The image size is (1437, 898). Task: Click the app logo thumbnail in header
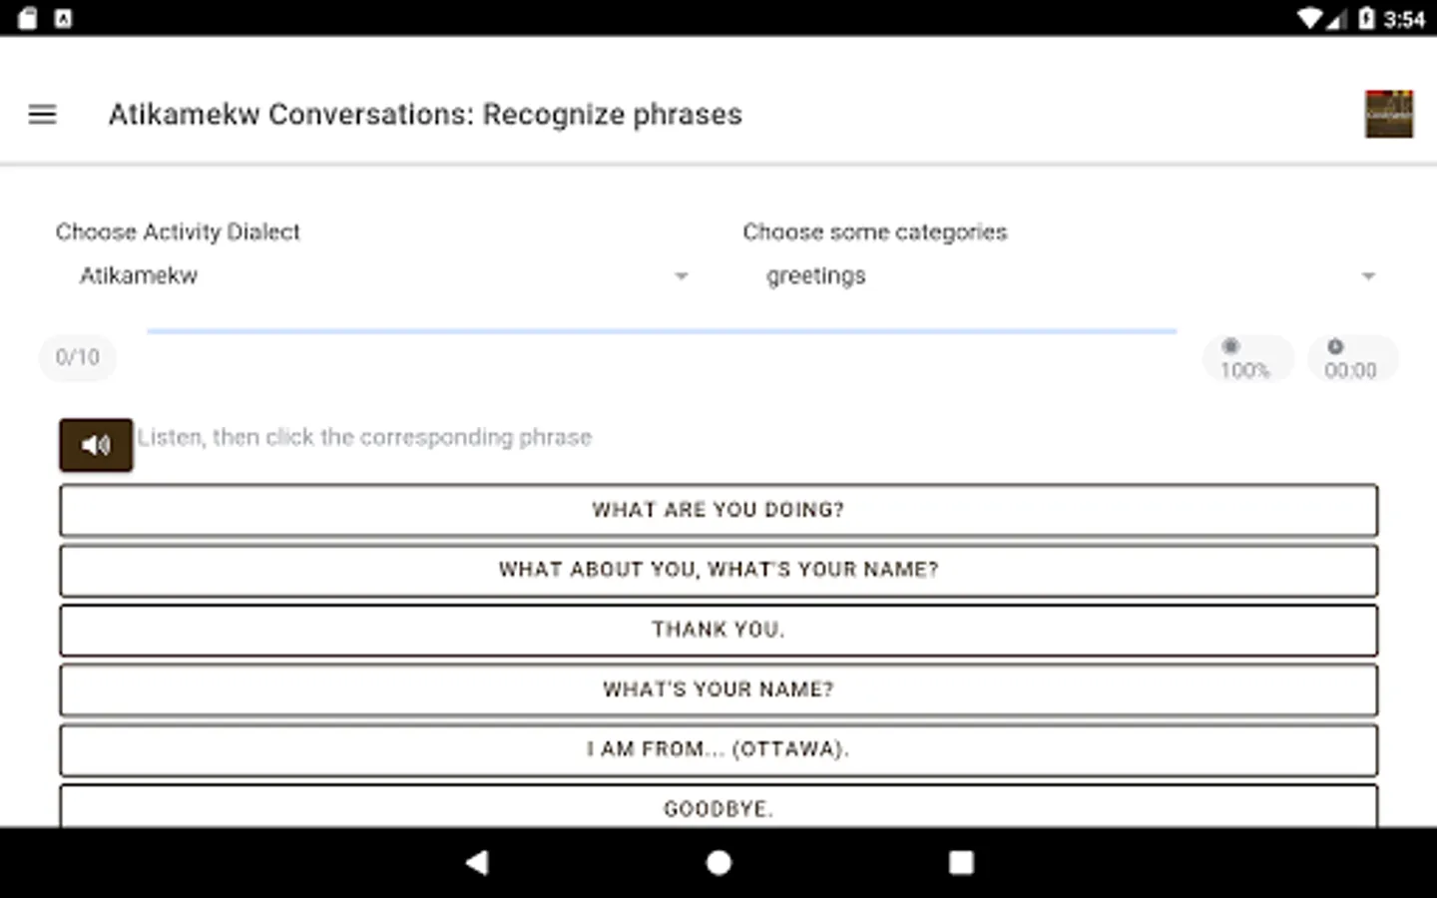coord(1388,114)
